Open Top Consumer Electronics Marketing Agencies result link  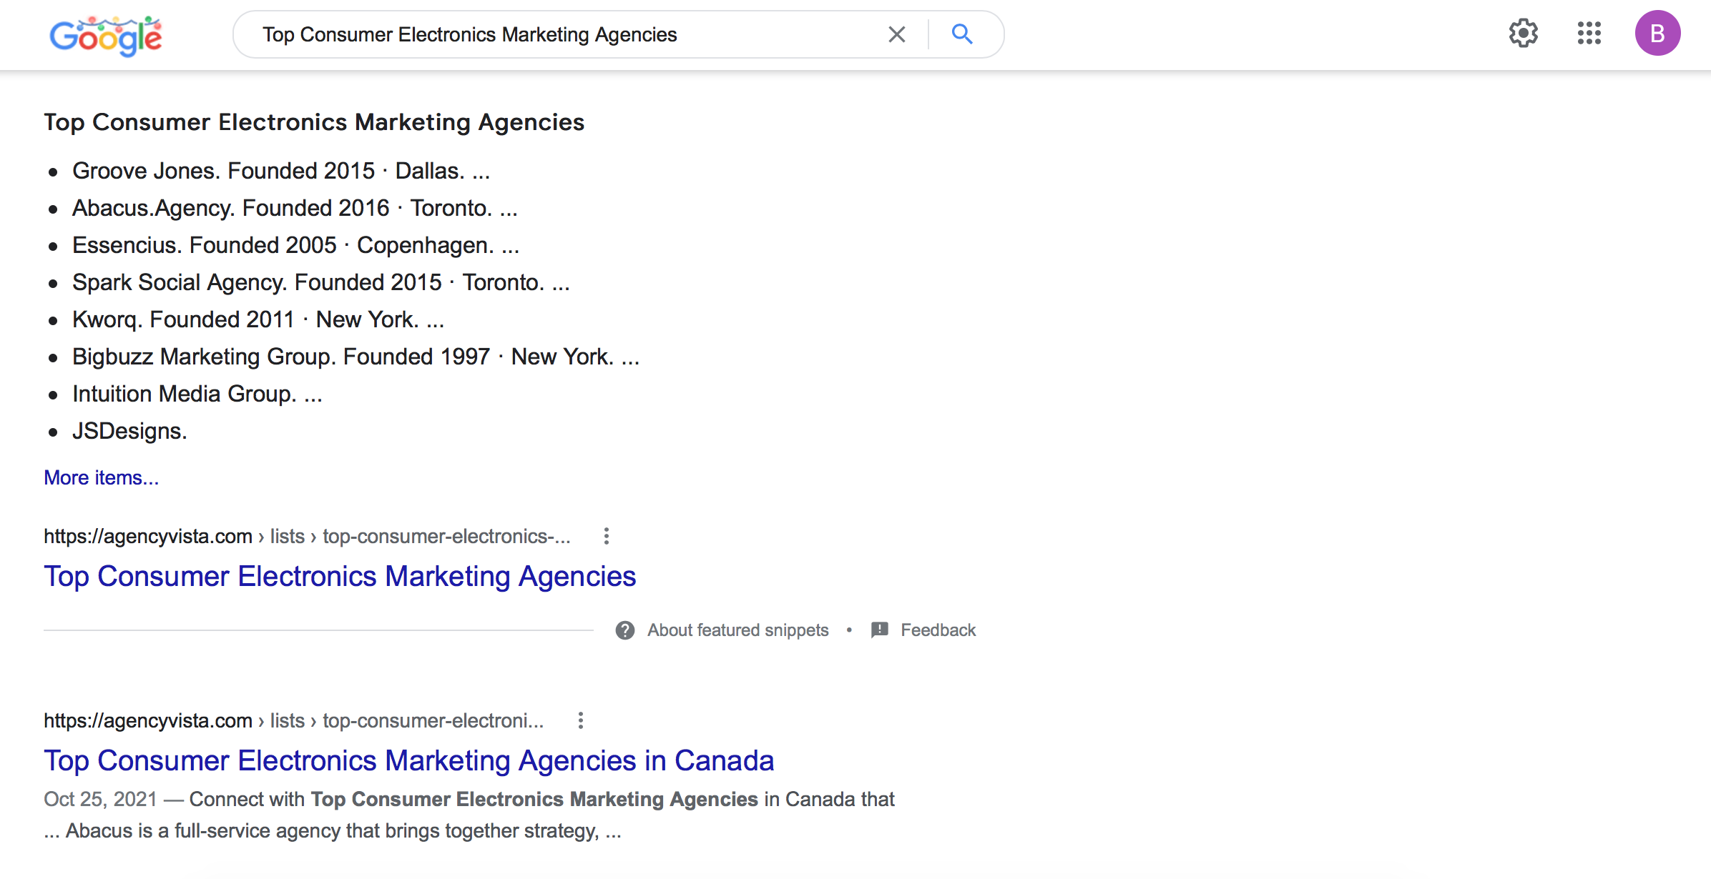(x=340, y=576)
